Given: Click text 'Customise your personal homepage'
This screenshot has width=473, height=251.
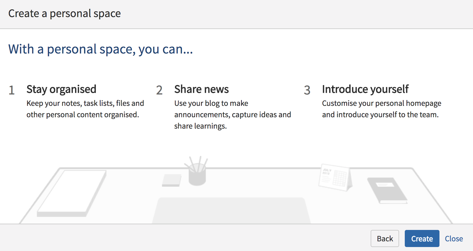Looking at the screenshot, I should [x=381, y=103].
